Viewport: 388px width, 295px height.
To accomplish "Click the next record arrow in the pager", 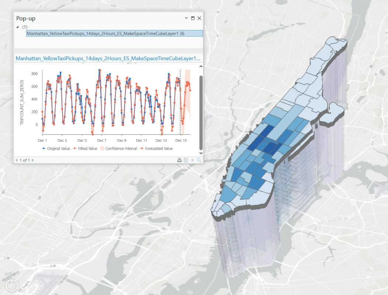I will [x=33, y=160].
